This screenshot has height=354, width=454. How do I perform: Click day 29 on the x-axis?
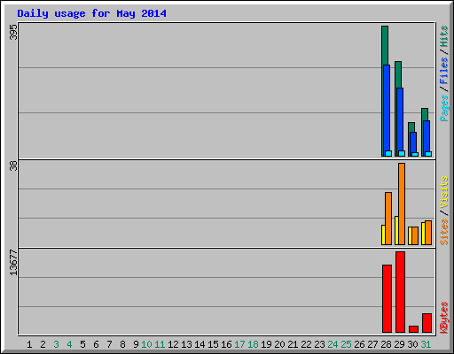point(399,344)
